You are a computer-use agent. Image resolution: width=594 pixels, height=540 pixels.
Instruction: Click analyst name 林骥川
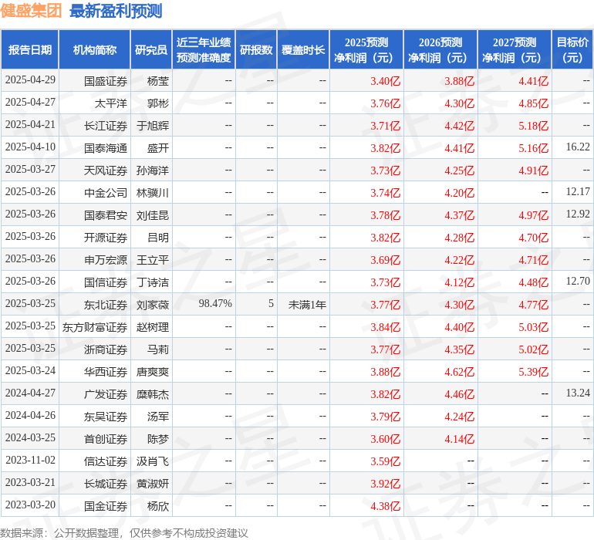coord(153,193)
